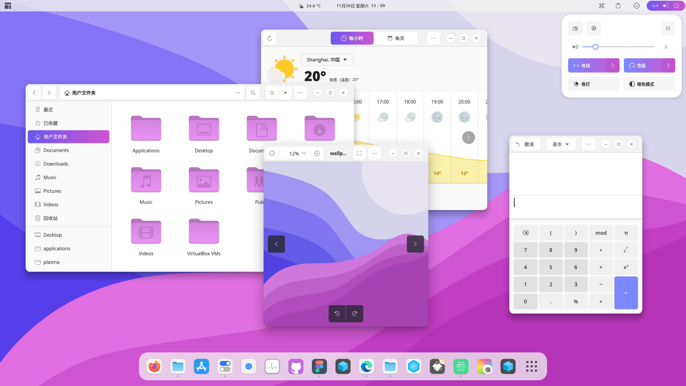Open Firefox from the dock

154,366
